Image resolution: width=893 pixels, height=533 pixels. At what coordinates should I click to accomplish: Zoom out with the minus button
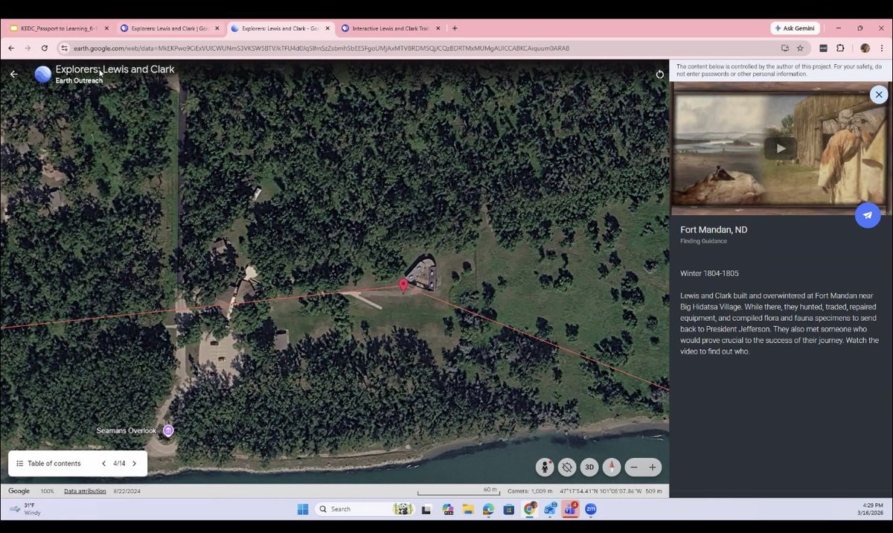pos(634,467)
